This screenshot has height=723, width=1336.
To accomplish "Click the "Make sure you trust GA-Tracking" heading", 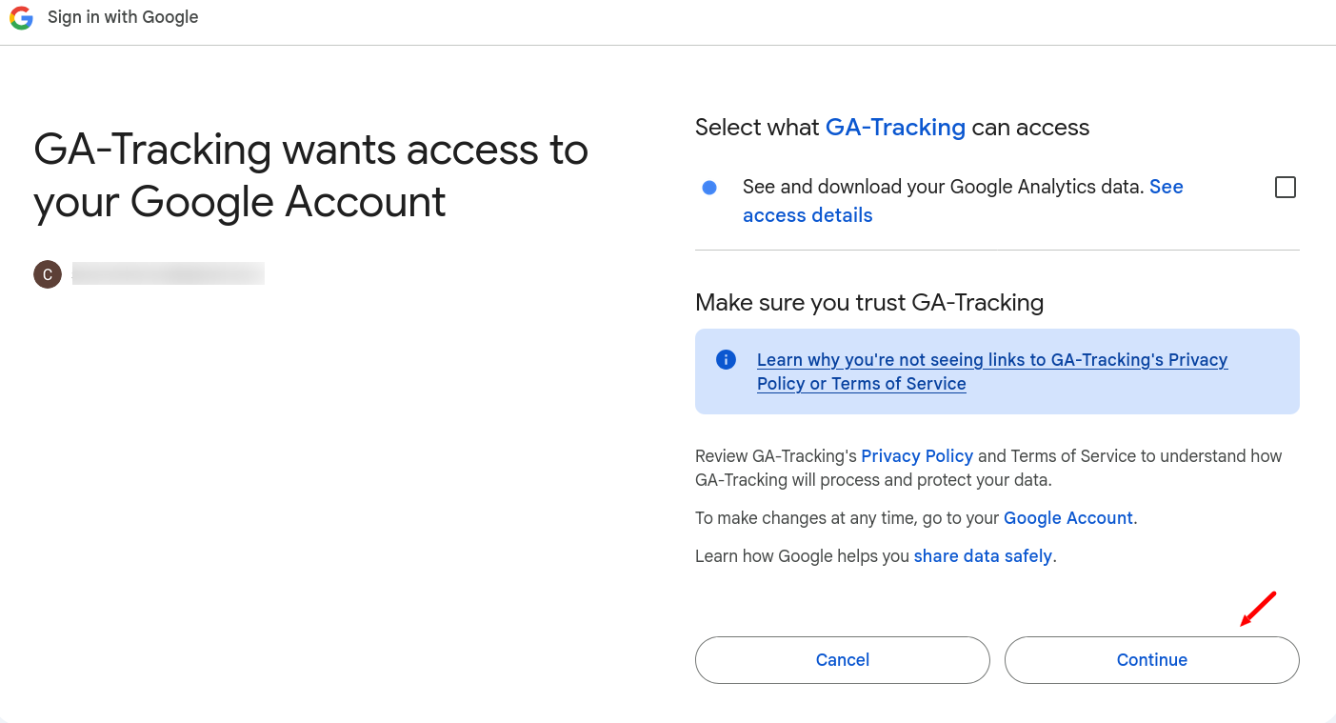I will [x=869, y=303].
